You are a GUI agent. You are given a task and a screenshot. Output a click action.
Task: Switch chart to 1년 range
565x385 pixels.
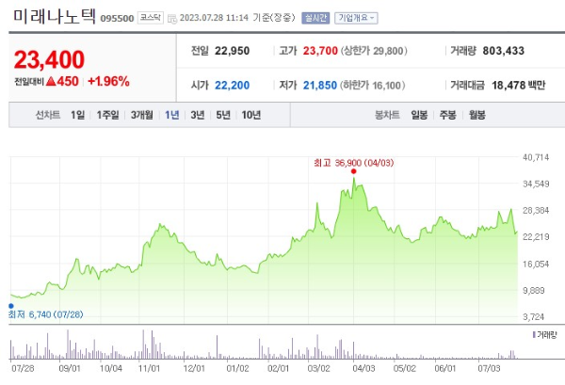pos(172,115)
